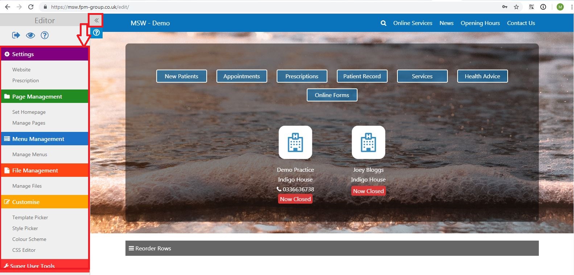The width and height of the screenshot is (574, 275).
Task: Click the blue help icon below collapse arrow
Action: [96, 33]
